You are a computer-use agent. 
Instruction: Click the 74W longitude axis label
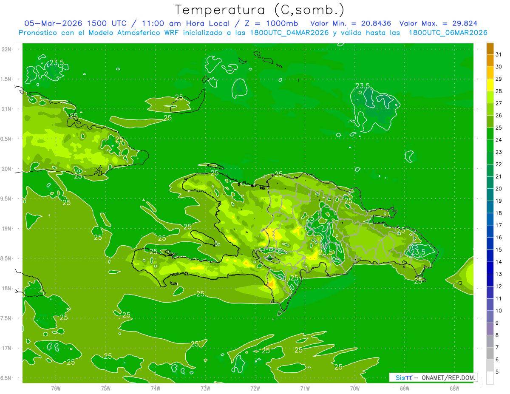(155, 388)
